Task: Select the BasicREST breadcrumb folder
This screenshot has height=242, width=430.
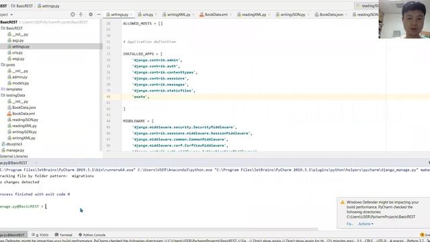Action: [x=22, y=6]
